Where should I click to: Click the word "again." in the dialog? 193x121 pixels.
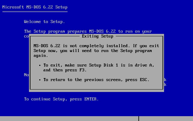pyautogui.click(x=41, y=56)
